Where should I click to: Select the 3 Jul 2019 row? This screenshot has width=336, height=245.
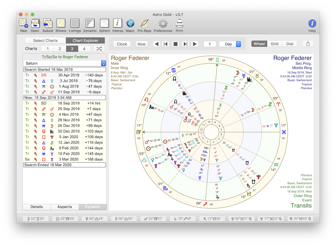(x=64, y=81)
